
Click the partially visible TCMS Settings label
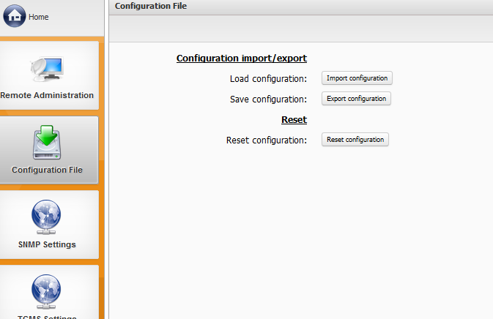coord(47,317)
